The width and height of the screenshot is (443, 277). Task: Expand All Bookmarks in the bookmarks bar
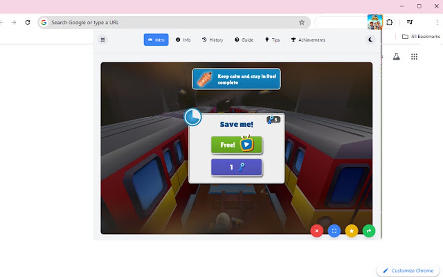(420, 36)
